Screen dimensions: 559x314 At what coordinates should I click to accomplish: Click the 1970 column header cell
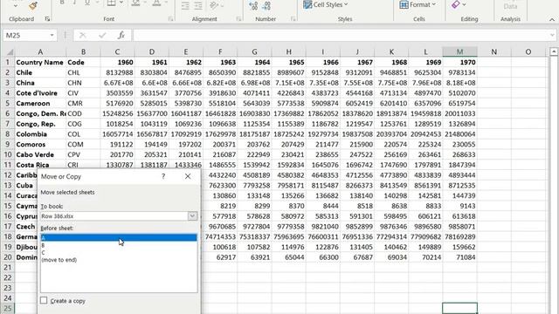pyautogui.click(x=460, y=62)
